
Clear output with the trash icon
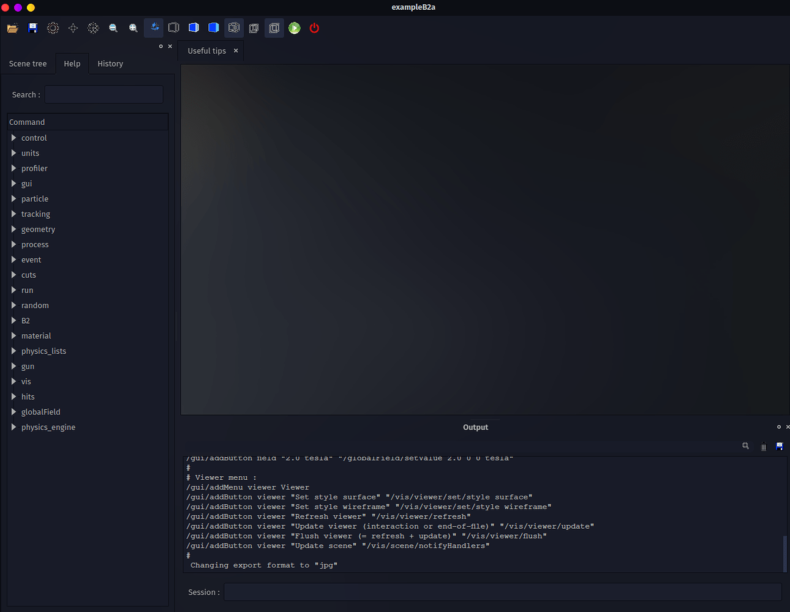(x=763, y=447)
